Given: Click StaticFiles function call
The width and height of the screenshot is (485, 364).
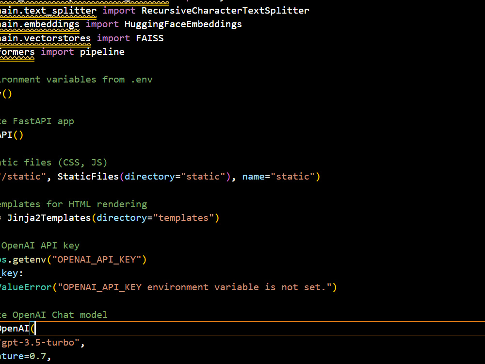Looking at the screenshot, I should pyautogui.click(x=88, y=177).
